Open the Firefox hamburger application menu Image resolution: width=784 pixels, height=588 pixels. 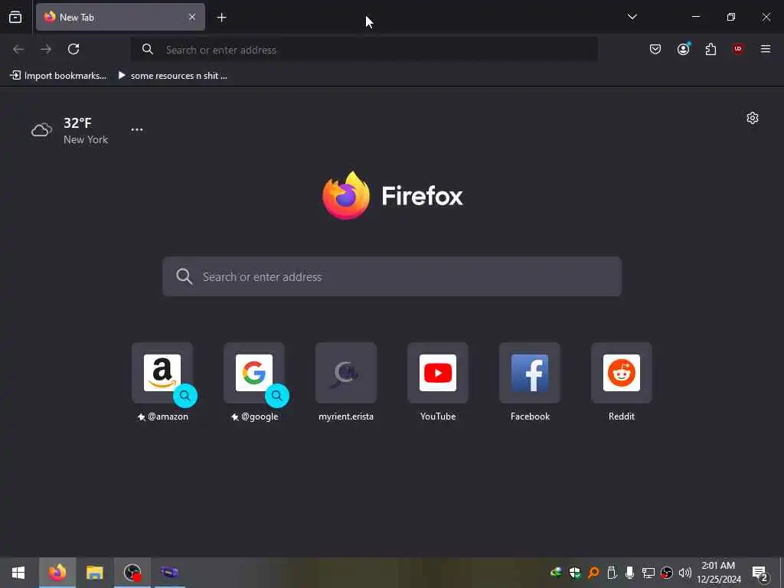(x=766, y=49)
